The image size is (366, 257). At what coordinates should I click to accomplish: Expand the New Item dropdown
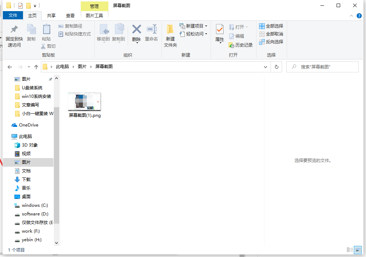(x=206, y=26)
